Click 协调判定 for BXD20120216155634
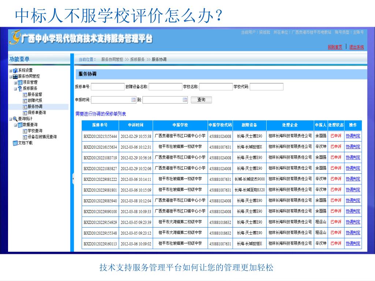Image resolution: width=375 pixels, height=281 pixels. click(353, 146)
